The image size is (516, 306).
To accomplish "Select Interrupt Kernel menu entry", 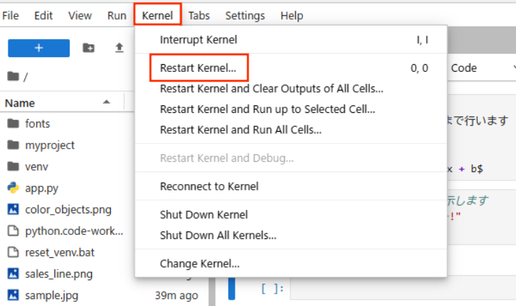I will point(198,40).
